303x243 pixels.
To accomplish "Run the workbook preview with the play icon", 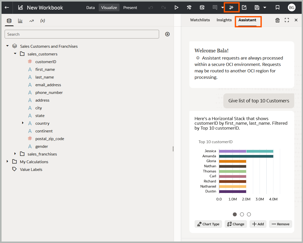I will pos(176,7).
